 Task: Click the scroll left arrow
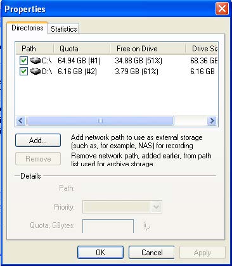click(x=21, y=121)
